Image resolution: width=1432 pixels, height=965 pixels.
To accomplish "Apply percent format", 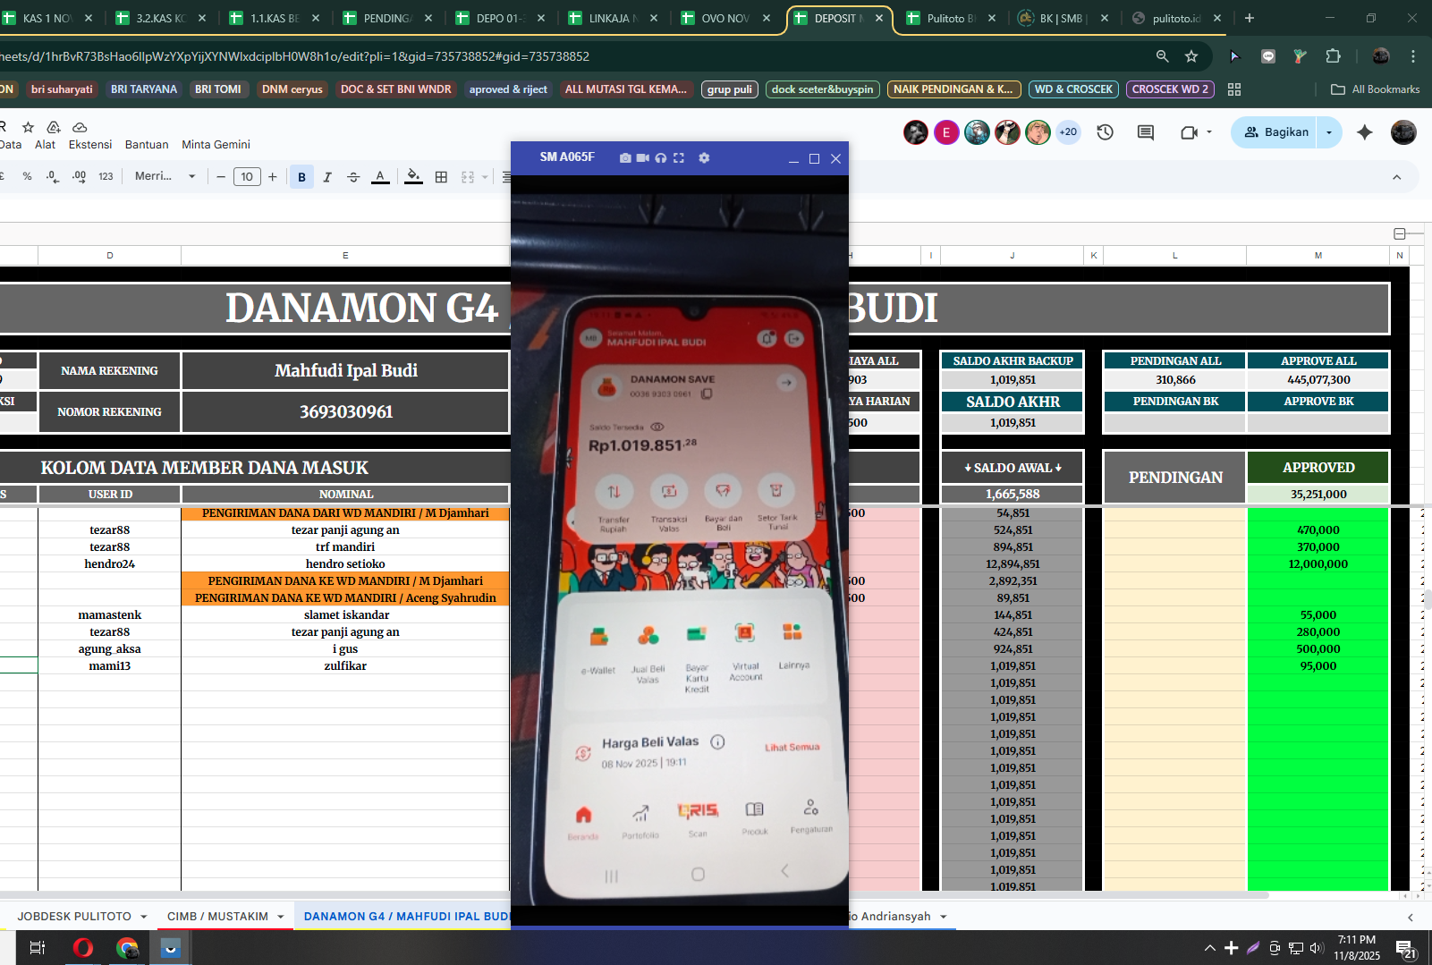I will 27,177.
